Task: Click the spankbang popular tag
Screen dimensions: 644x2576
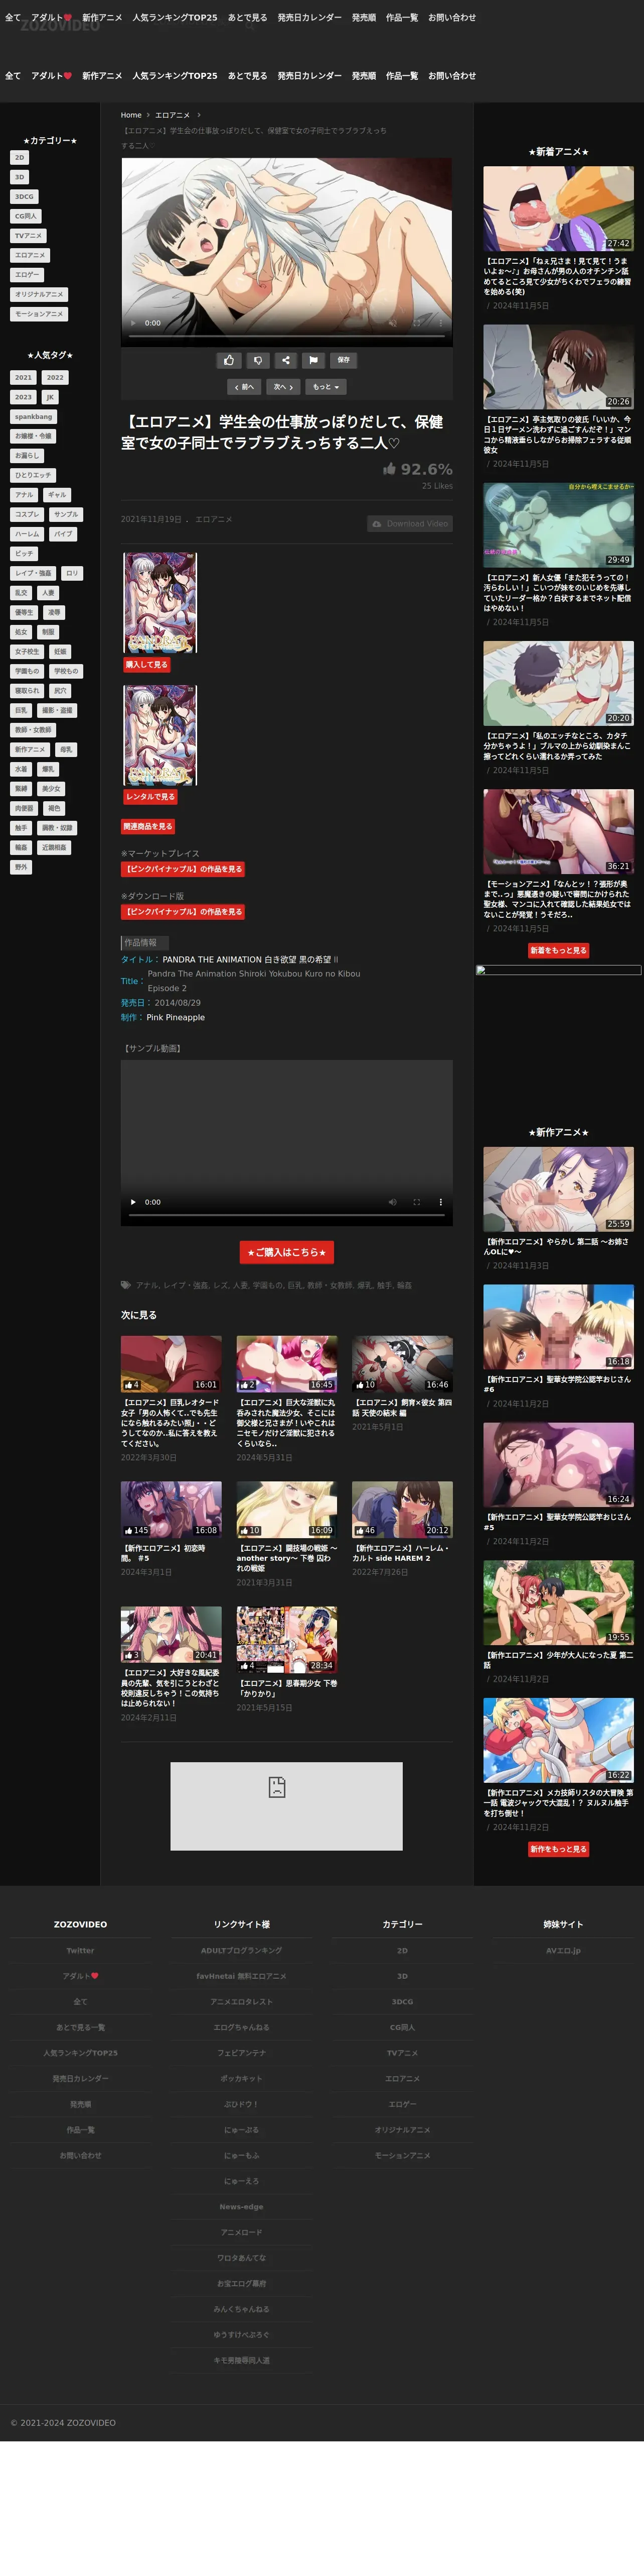Action: (x=34, y=417)
